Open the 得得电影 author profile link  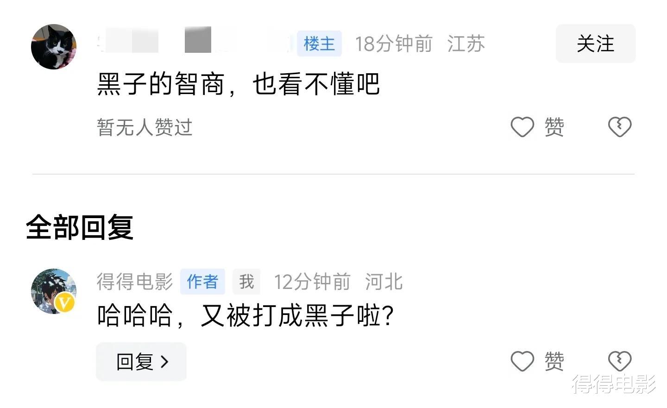(x=134, y=281)
